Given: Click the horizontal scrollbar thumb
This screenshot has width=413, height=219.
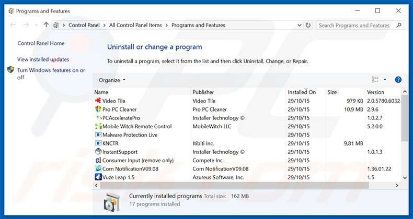Looking at the screenshot, I should point(234,185).
